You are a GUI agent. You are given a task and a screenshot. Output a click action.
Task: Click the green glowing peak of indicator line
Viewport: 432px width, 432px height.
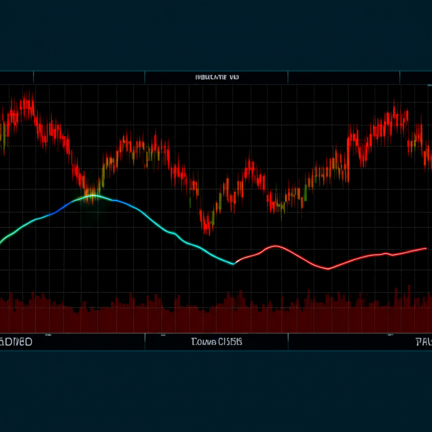coord(94,196)
